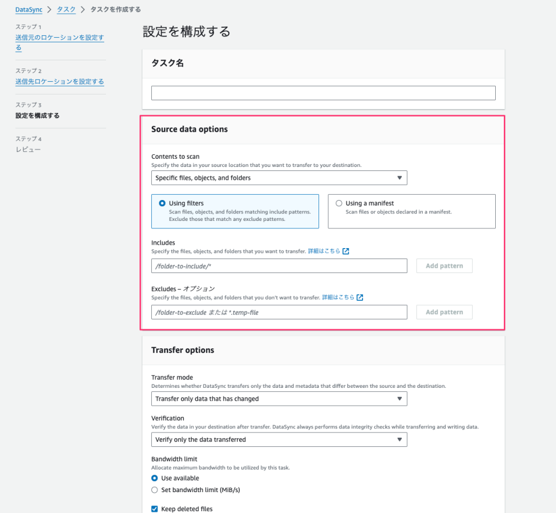Click the dropdown arrow of Transfer mode

pyautogui.click(x=400, y=399)
